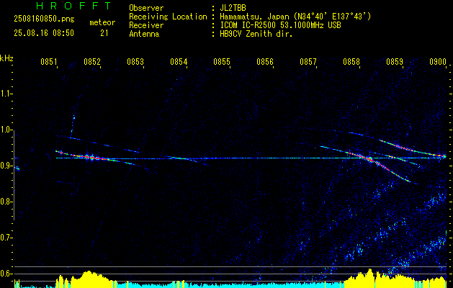Click the 0.7 kHz axis label
The height and width of the screenshot is (288, 453).
6,238
